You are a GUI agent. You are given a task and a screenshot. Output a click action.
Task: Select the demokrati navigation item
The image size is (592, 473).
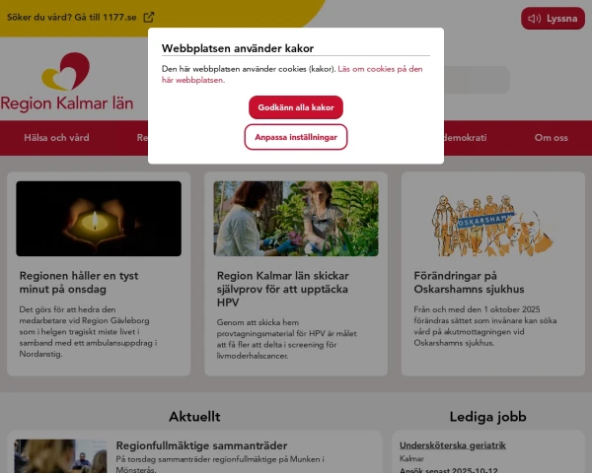tap(465, 138)
